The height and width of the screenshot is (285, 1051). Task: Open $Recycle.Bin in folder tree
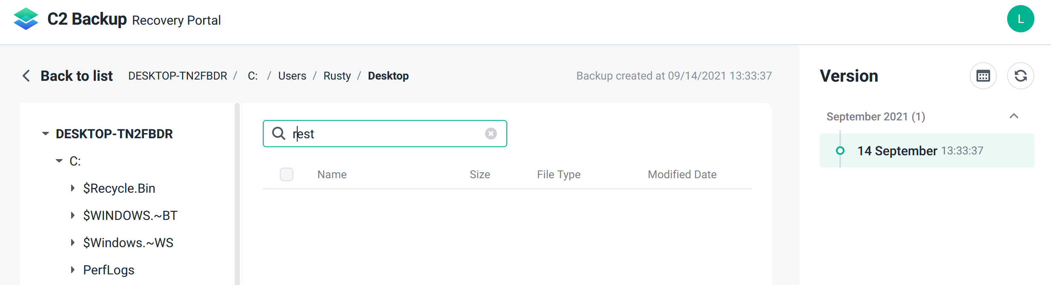click(x=119, y=188)
